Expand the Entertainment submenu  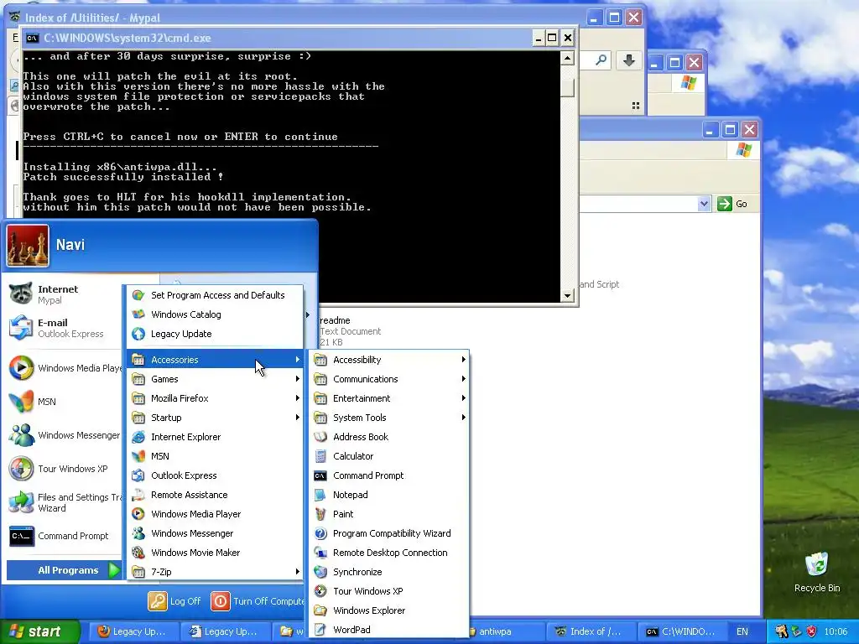tap(389, 398)
